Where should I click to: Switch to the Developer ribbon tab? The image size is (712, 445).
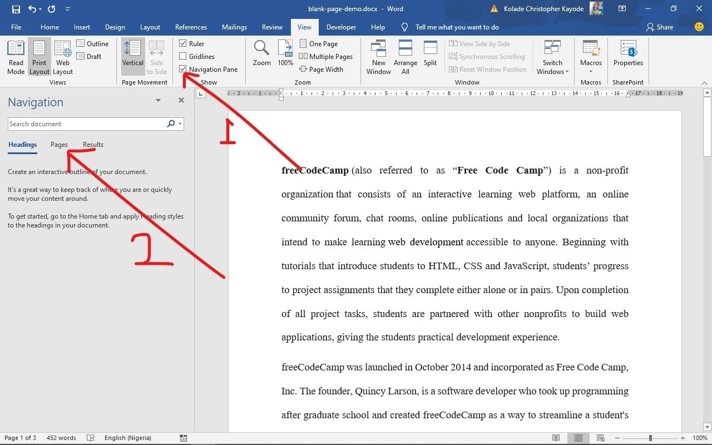(x=341, y=27)
